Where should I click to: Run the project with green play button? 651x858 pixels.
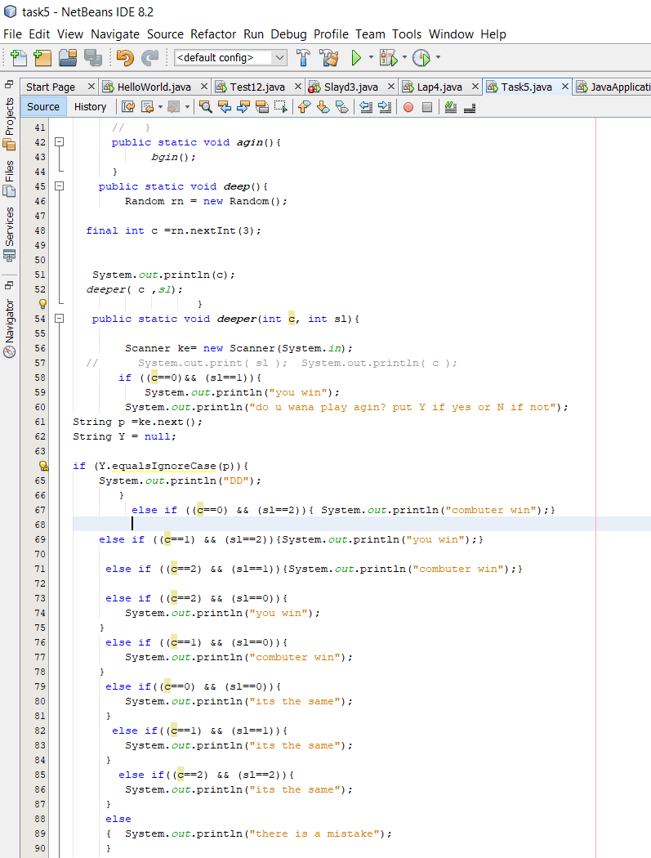(x=356, y=58)
